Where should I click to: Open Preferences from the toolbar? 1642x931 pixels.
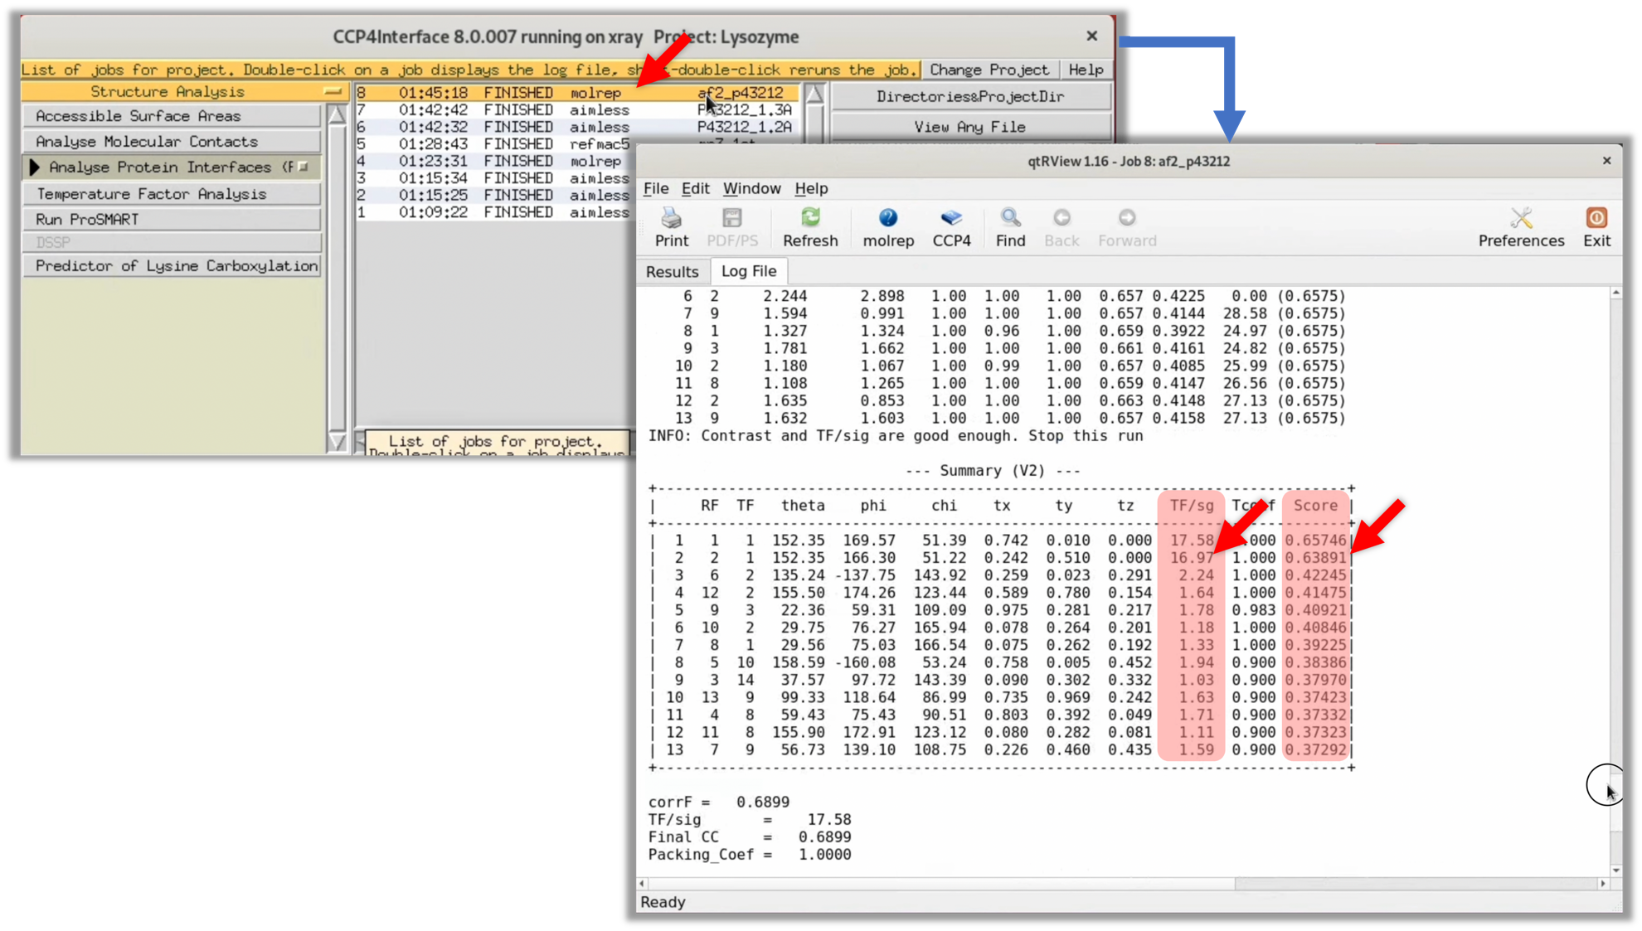coord(1520,226)
